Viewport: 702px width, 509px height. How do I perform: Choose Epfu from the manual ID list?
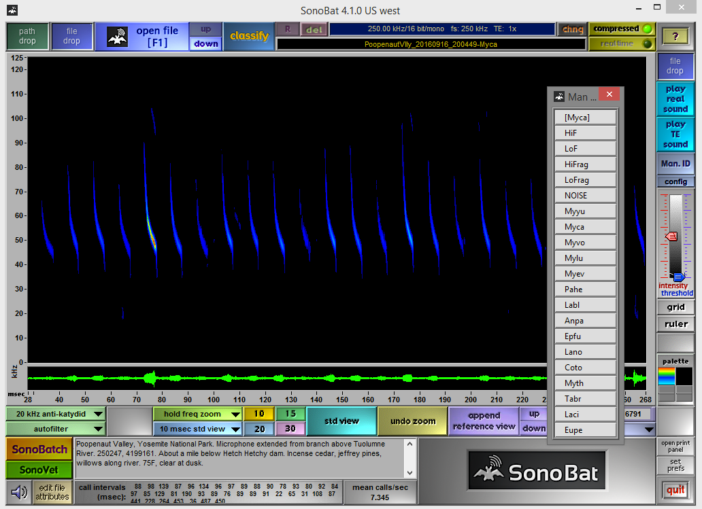[585, 336]
